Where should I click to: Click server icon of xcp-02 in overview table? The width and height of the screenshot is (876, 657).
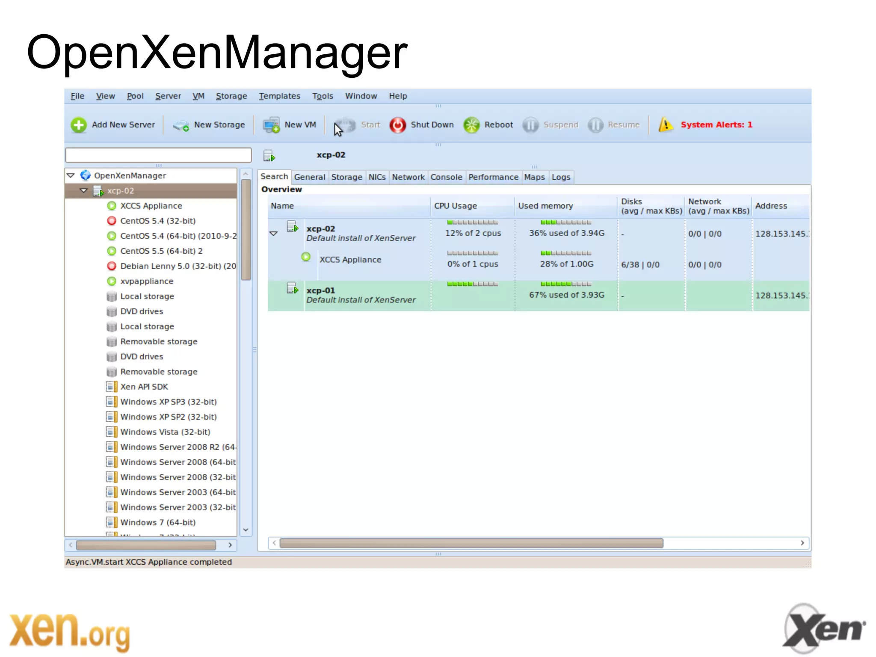(x=293, y=226)
